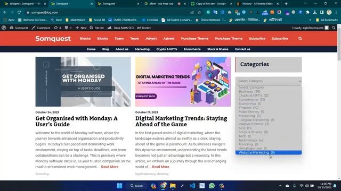This screenshot has height=191, width=341.
Task: Click the browser back arrow
Action: coord(5,12)
